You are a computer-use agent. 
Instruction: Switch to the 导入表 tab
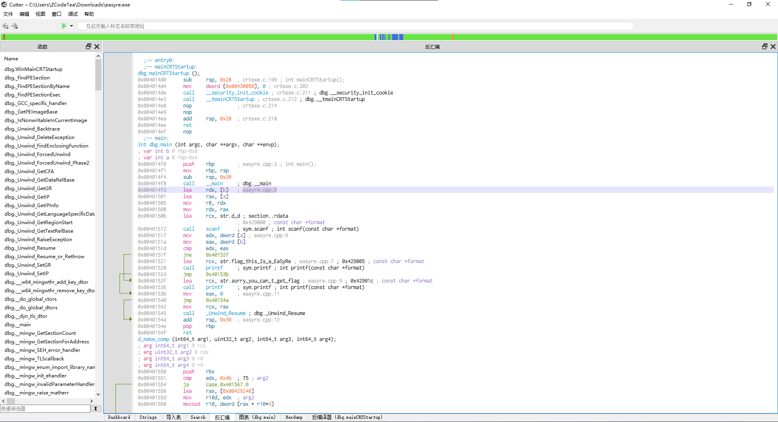click(x=173, y=417)
